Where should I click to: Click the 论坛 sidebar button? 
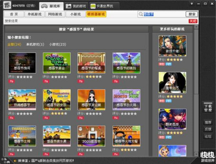(208, 136)
